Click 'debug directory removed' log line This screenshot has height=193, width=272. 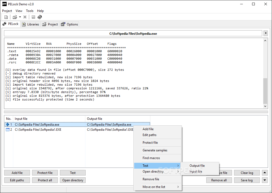[x=30, y=73]
